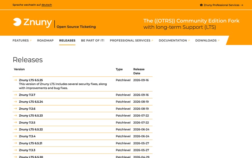Screen dimensions: 252x158
Task: Click the external-link arrow next to DOCUMENTATION
Action: click(x=189, y=40)
